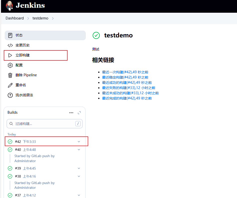Open link 最近未成功的构建(#33)
This screenshot has width=237, height=198.
130,93
